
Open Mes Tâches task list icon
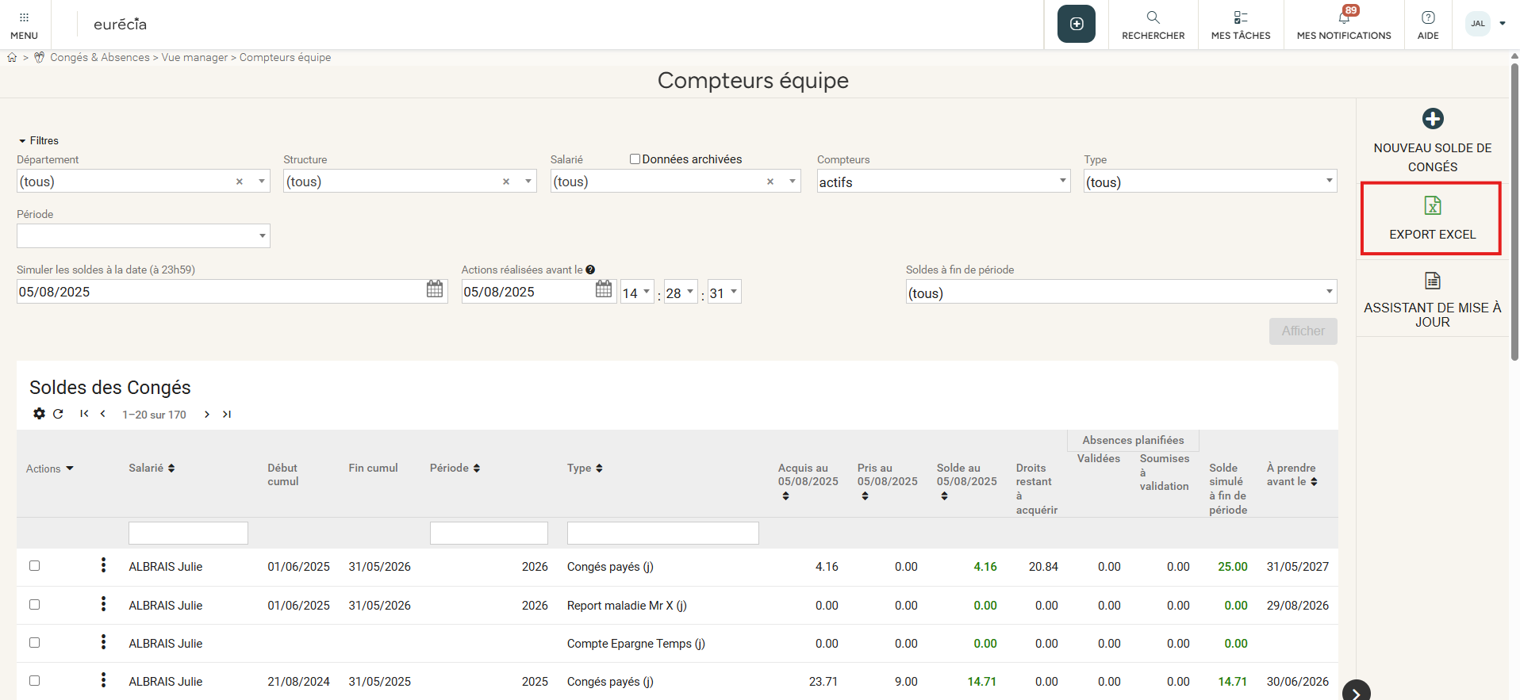click(x=1240, y=17)
